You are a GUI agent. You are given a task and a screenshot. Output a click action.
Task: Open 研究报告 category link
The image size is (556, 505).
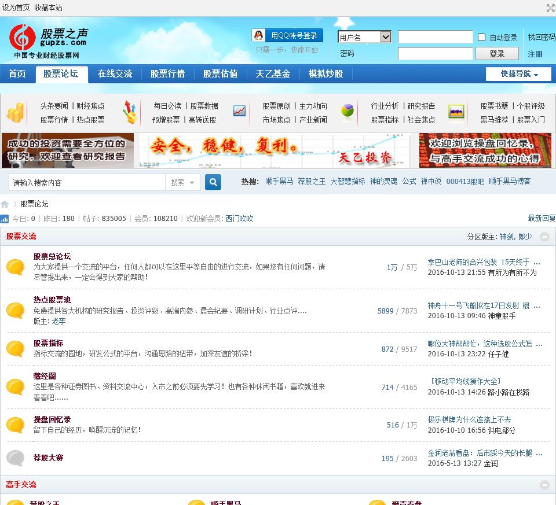(421, 106)
